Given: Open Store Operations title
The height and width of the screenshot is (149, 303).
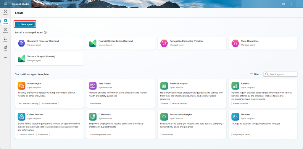Looking at the screenshot, I should (250, 41).
